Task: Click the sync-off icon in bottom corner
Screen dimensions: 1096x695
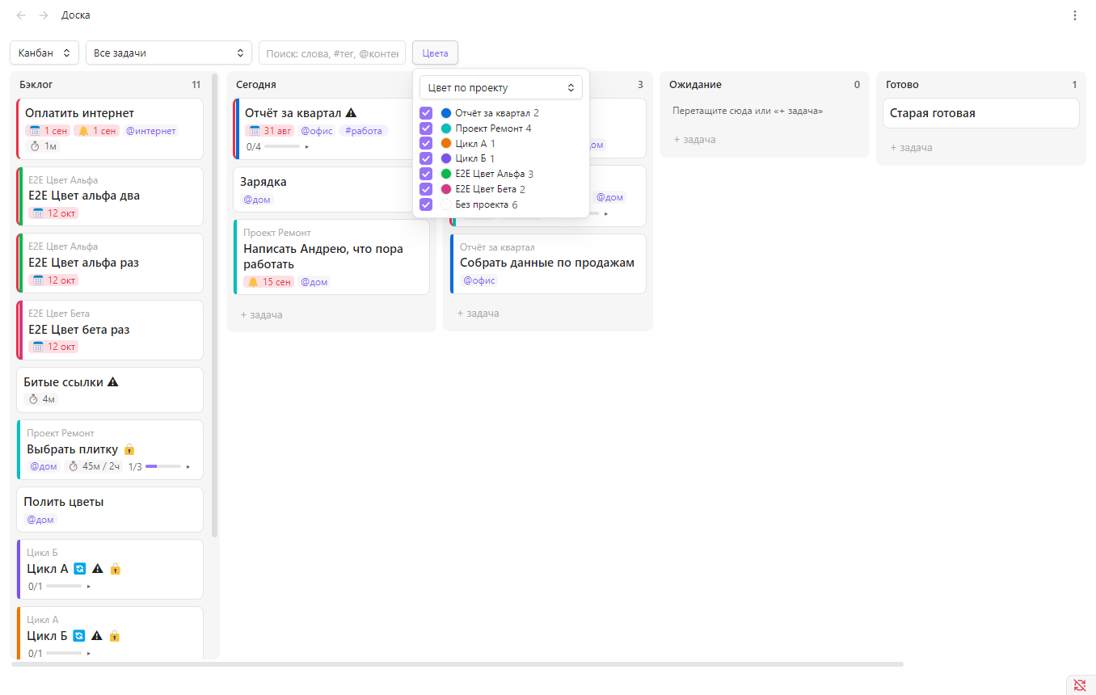Action: coord(1080,685)
